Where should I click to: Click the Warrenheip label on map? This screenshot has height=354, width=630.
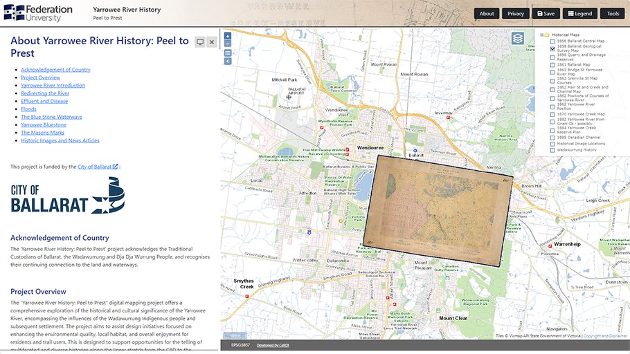[567, 244]
